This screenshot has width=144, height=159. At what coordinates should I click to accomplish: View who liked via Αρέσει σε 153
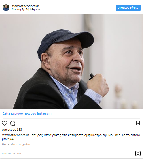(12, 130)
